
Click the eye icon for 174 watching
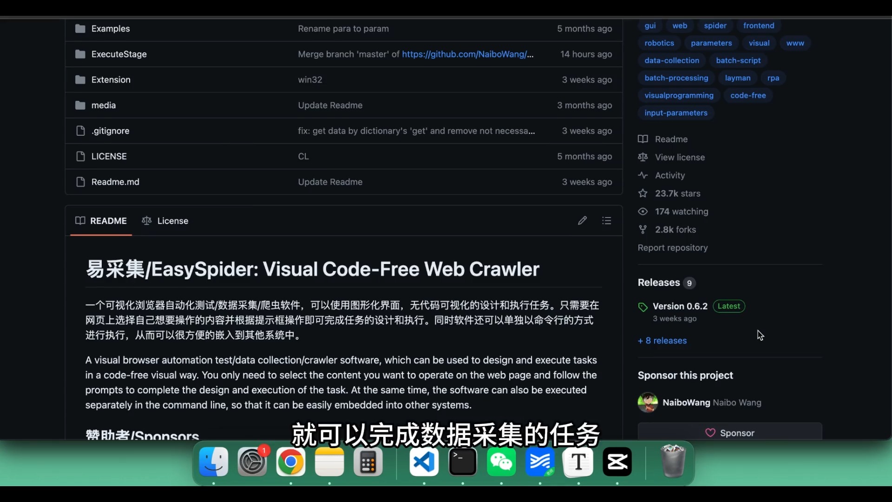coord(643,211)
